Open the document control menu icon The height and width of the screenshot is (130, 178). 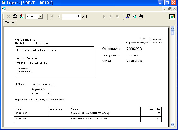4,9
